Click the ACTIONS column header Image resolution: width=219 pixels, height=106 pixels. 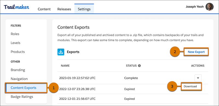coord(198,66)
